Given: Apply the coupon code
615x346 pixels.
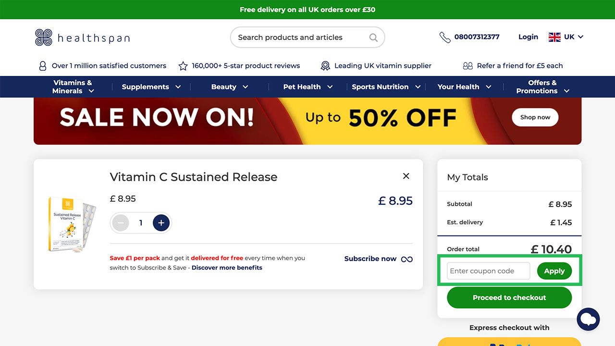Looking at the screenshot, I should pyautogui.click(x=554, y=271).
